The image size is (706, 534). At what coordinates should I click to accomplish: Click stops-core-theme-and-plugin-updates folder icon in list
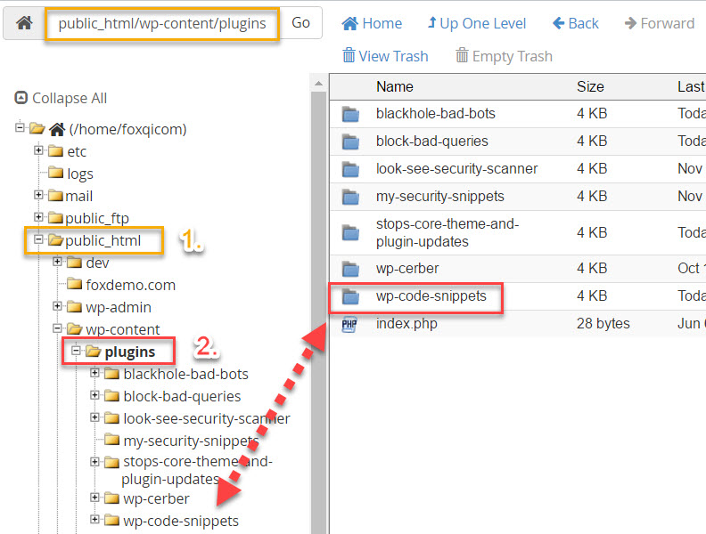[350, 233]
